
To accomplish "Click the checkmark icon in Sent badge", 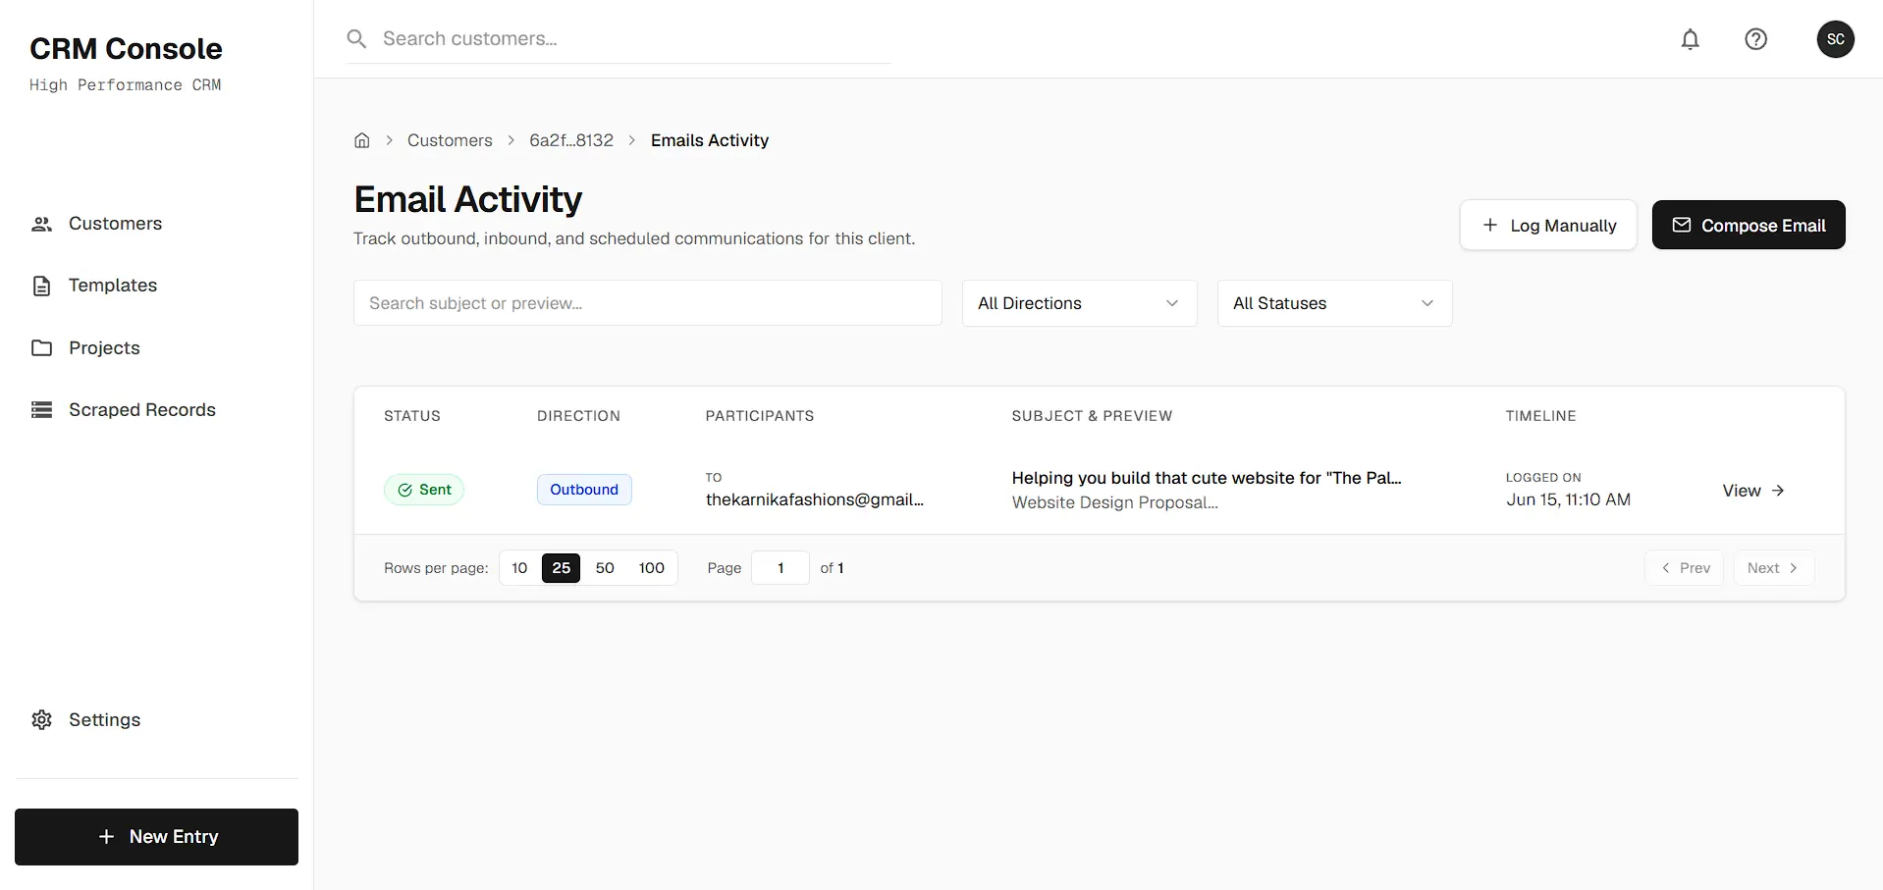I will (x=404, y=490).
